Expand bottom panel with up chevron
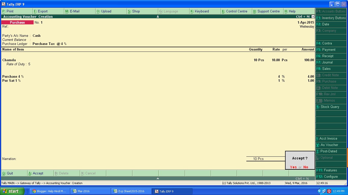348x195 pixels. (x=158, y=179)
